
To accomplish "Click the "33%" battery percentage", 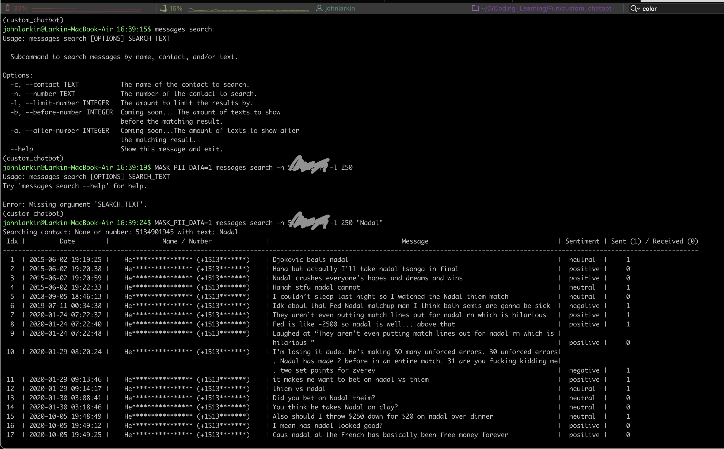I will 21,8.
